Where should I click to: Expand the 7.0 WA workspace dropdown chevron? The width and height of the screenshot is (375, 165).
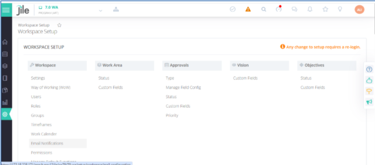pyautogui.click(x=101, y=10)
